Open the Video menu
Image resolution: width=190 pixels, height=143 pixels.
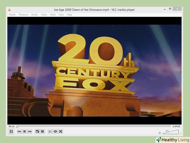[44, 15]
